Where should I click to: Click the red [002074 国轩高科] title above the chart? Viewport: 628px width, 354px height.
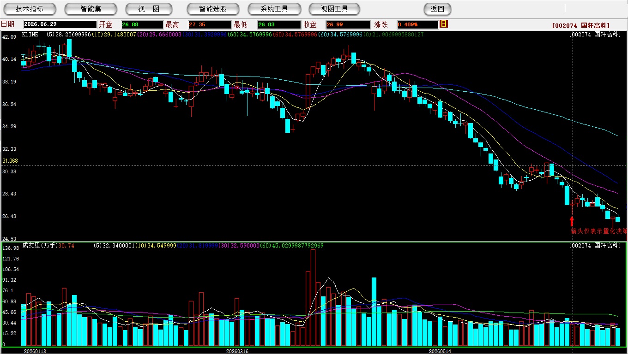coord(581,25)
